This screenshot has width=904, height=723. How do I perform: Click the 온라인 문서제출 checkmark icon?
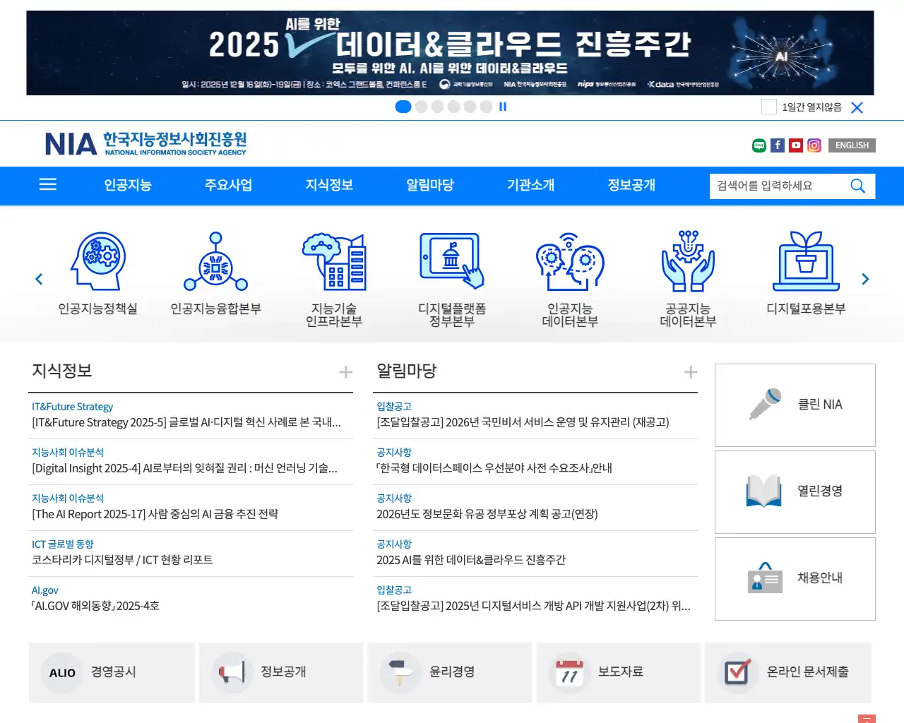(737, 672)
